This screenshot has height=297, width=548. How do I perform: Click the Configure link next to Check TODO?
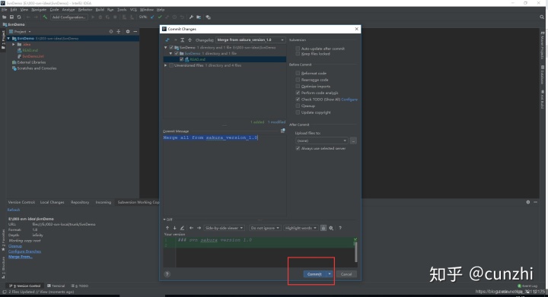pos(349,100)
